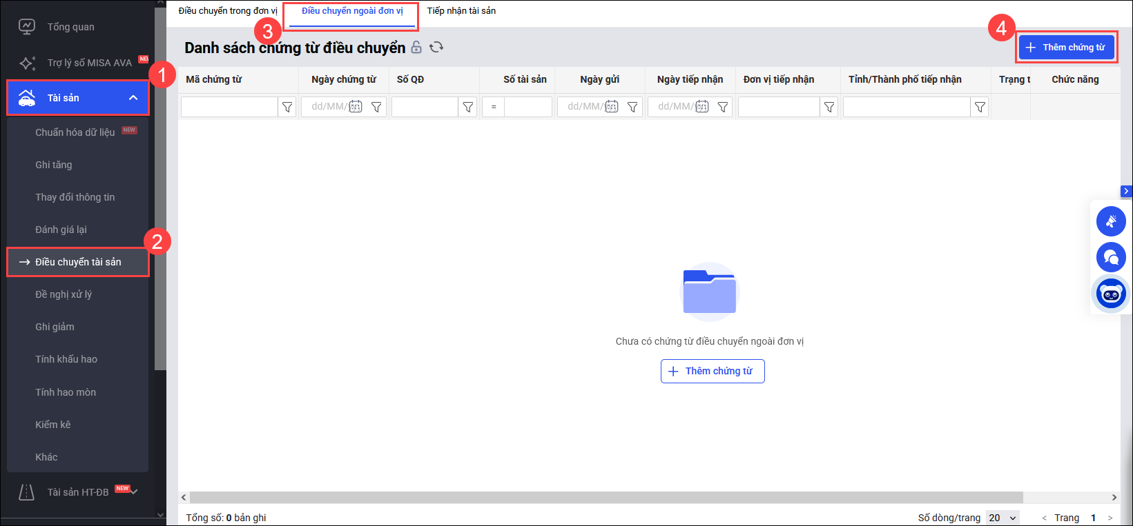
Task: Switch to Điều chuyển trong đơn vị tab
Action: point(228,11)
